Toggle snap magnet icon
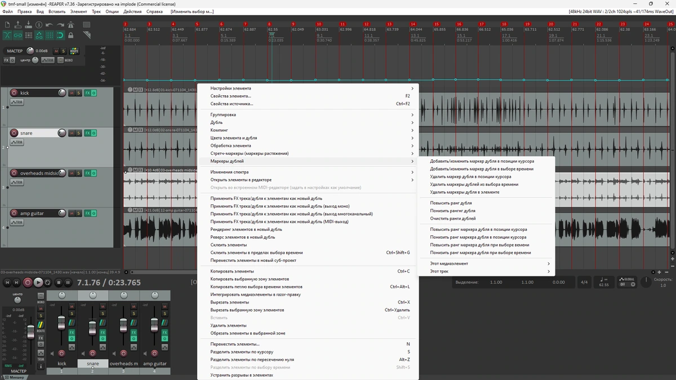This screenshot has height=380, width=676. click(60, 35)
